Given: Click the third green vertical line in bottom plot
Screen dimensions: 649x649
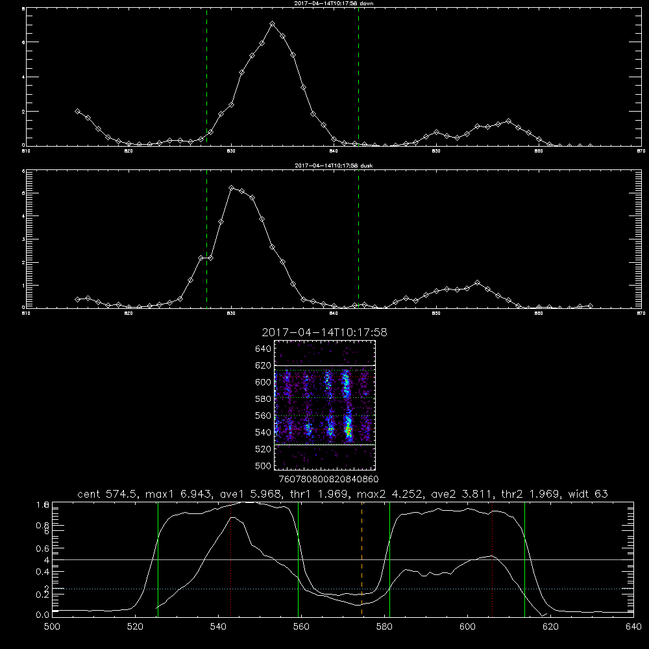Looking at the screenshot, I should [x=389, y=559].
